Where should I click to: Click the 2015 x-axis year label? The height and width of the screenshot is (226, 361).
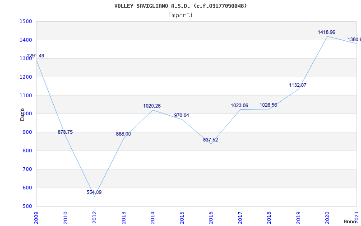(182, 218)
